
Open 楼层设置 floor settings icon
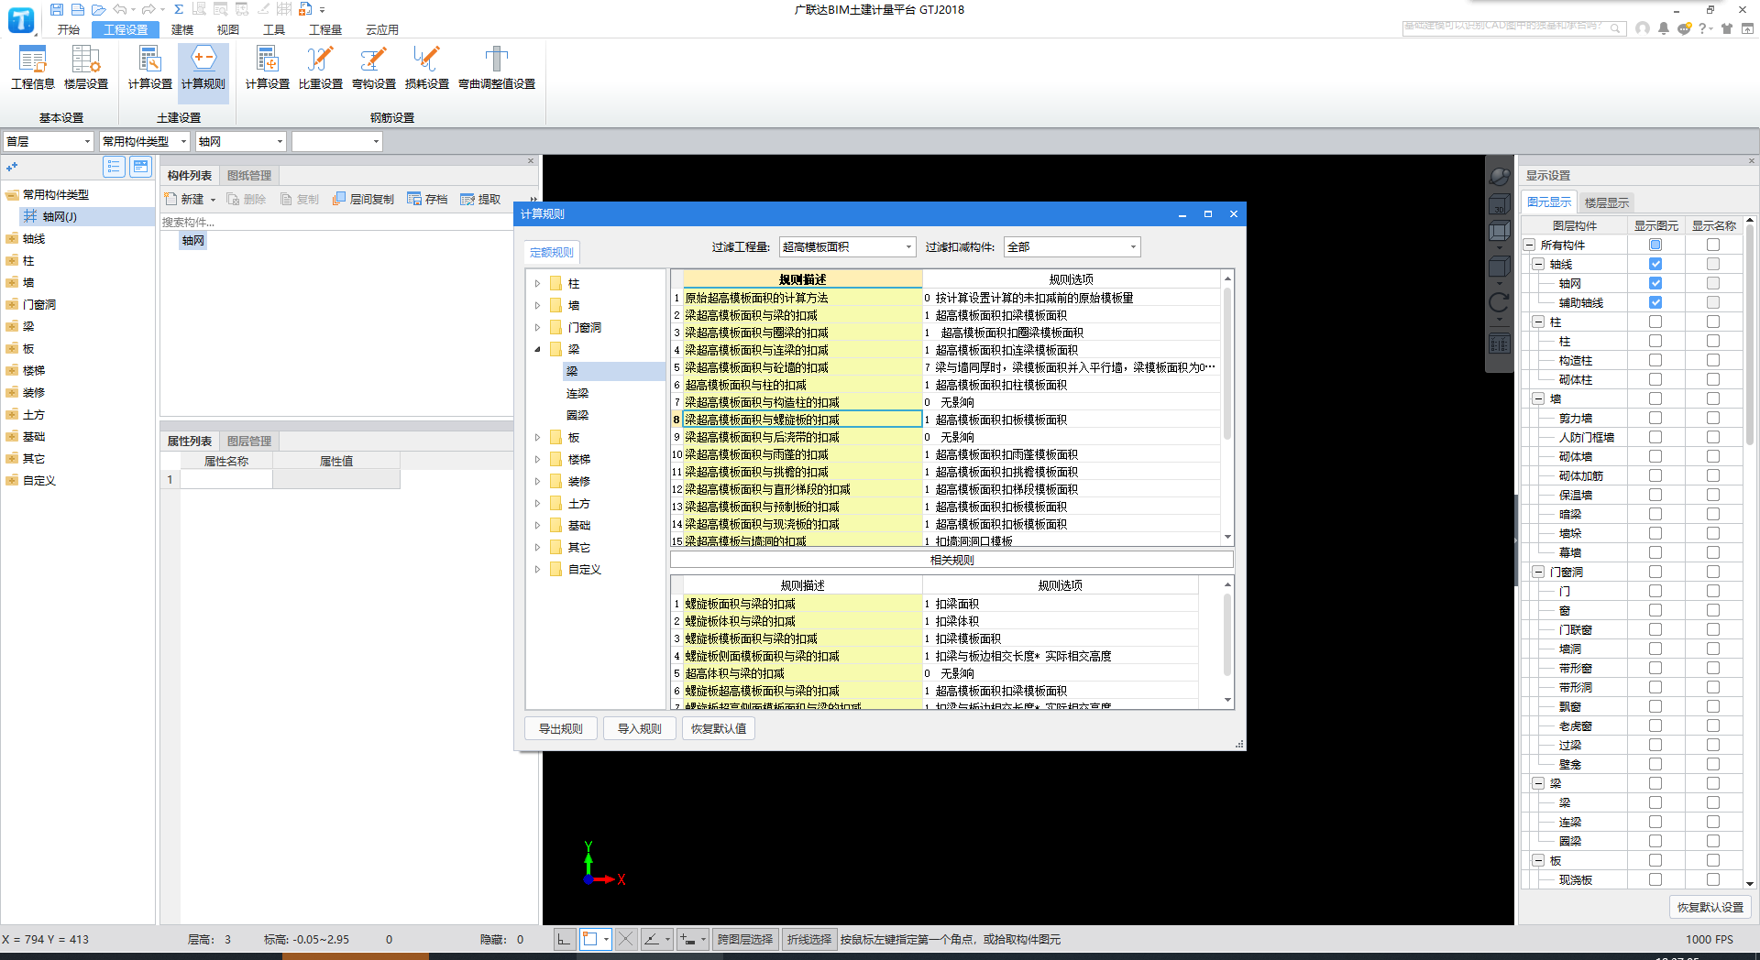(86, 68)
